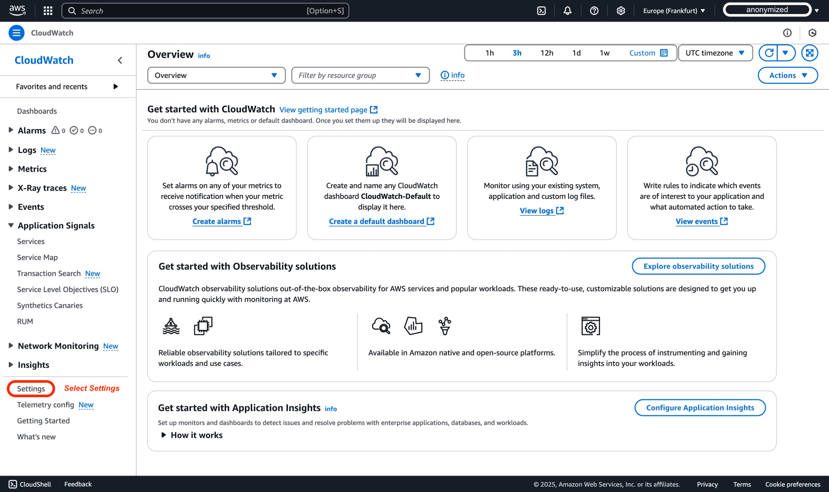Image resolution: width=829 pixels, height=492 pixels.
Task: Open Settings in the sidebar
Action: pyautogui.click(x=31, y=389)
